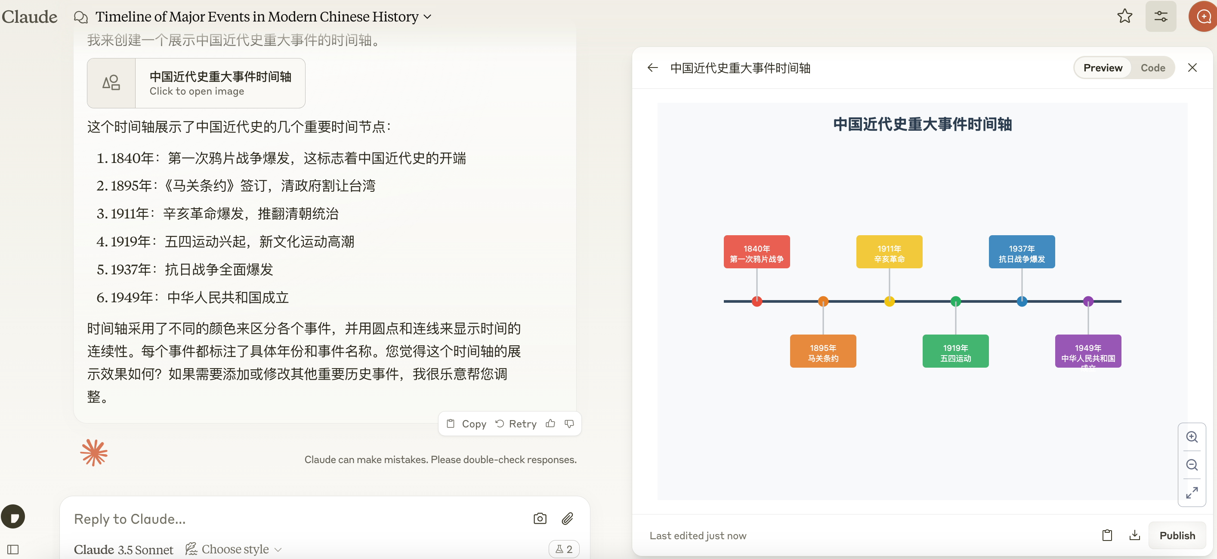Retry the assistant response
The height and width of the screenshot is (559, 1217).
pyautogui.click(x=516, y=424)
